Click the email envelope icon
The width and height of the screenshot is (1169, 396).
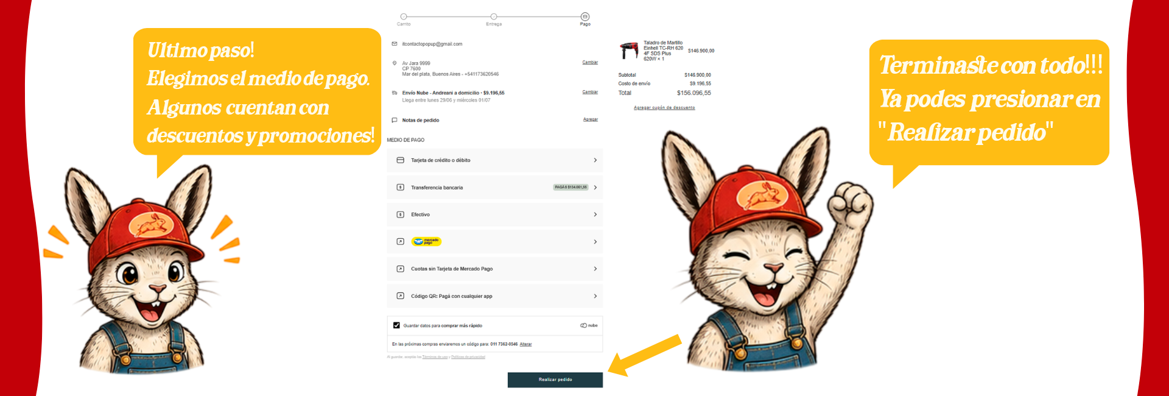coord(395,44)
